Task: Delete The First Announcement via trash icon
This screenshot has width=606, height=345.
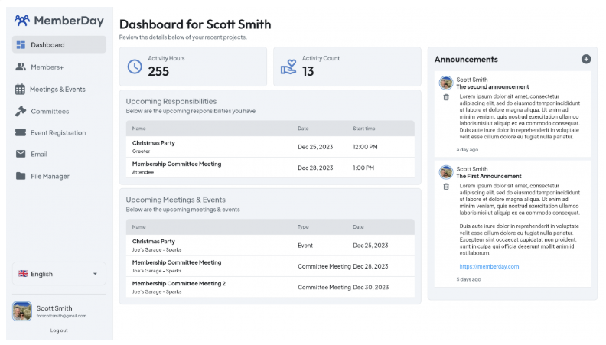Action: [x=446, y=187]
